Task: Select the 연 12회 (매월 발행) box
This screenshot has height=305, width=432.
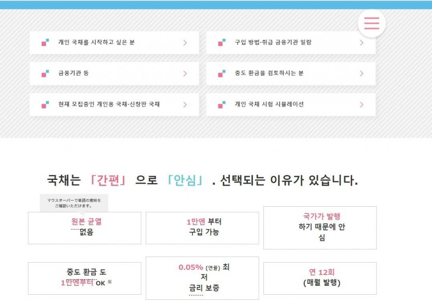Action: pyautogui.click(x=320, y=278)
